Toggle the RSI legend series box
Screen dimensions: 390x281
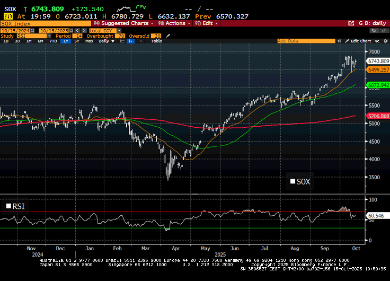8,206
